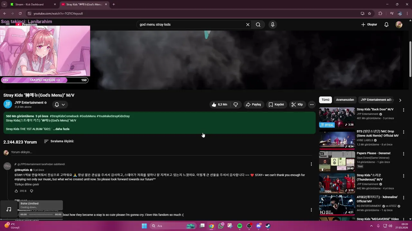Screen dimensions: 412x231
Task: Open BTS 'MIC Drop' Official MV thumbnail
Action: [337, 139]
